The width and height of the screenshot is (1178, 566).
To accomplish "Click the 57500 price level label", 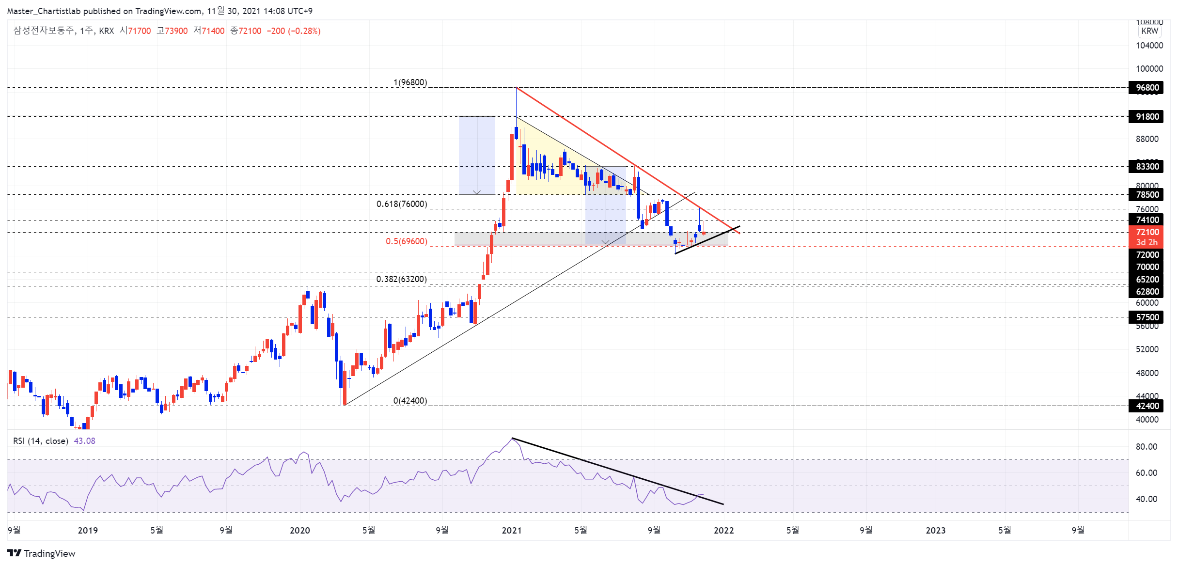I will pyautogui.click(x=1146, y=317).
